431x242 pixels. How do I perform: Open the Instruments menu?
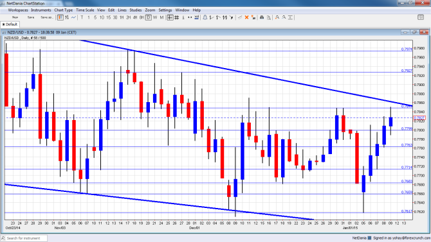pos(41,10)
